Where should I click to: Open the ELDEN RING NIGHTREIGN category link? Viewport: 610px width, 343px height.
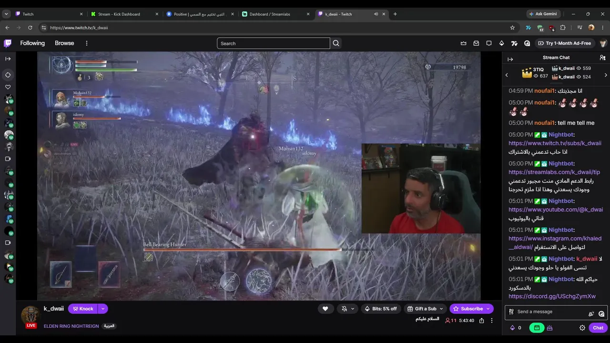tap(71, 326)
